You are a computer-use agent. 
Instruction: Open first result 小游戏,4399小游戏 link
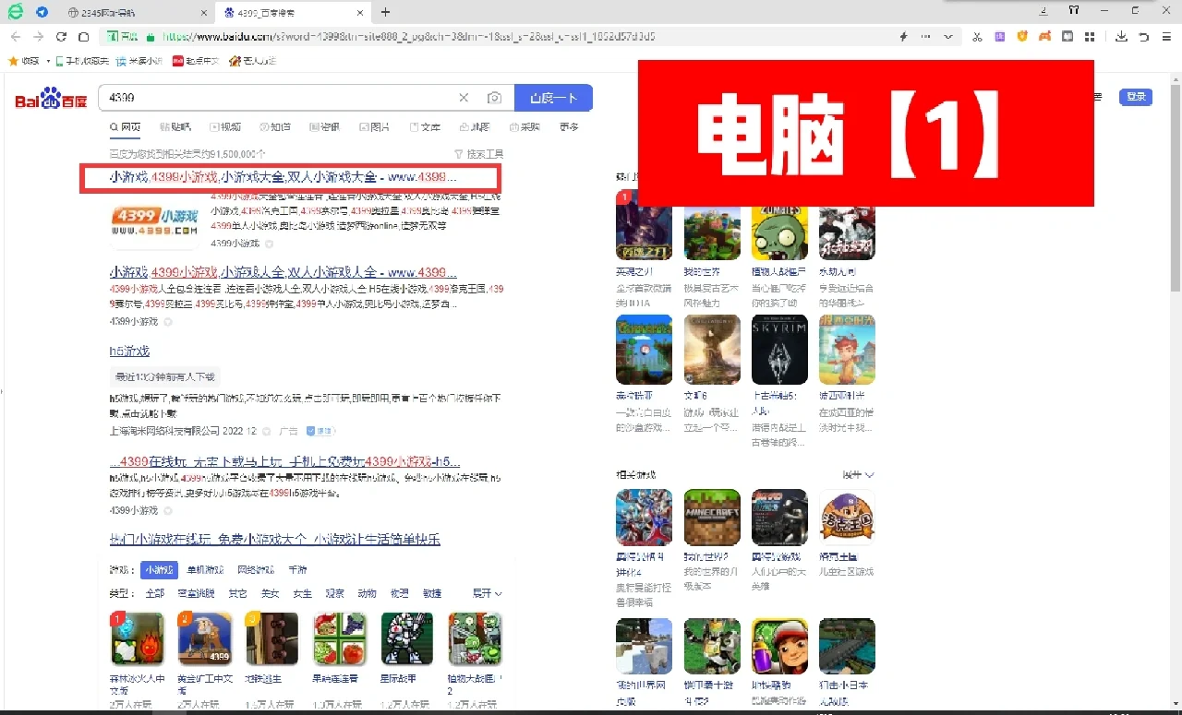(x=283, y=176)
